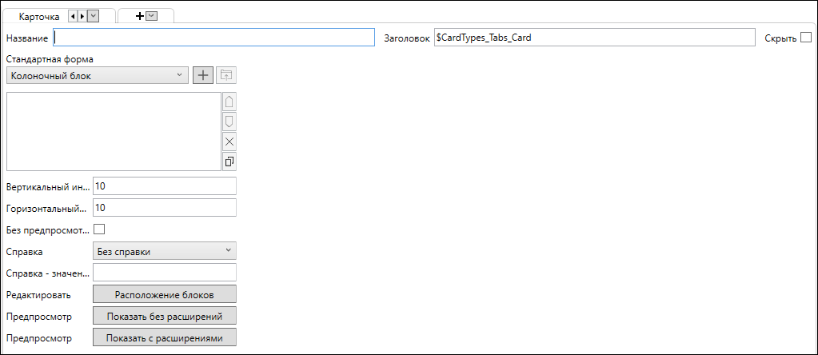Enable the Без предпросмотра checkbox
This screenshot has width=818, height=355.
(x=99, y=229)
